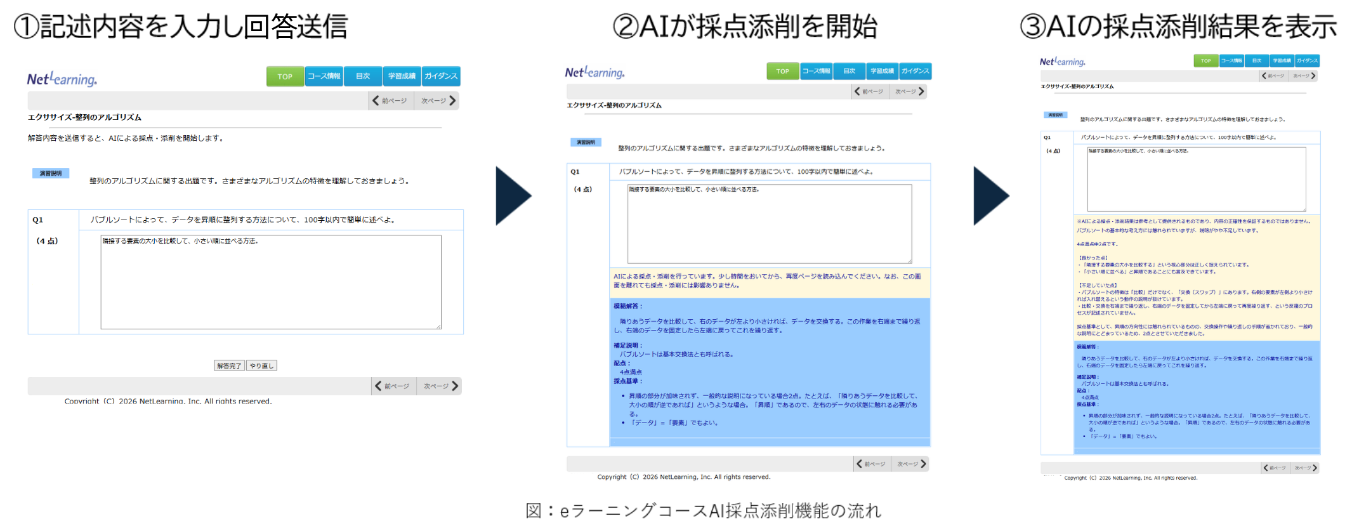Click 次ページ arrow atop the middle screen

point(909,91)
